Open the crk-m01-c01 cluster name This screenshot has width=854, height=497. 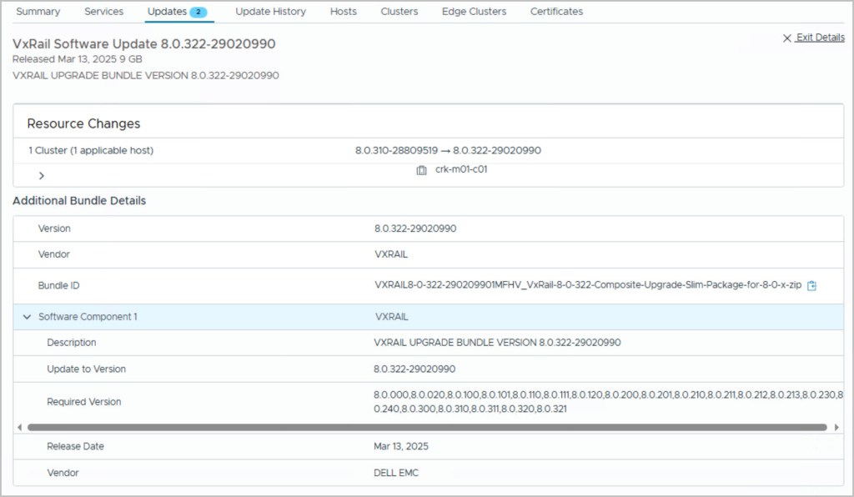tap(461, 169)
